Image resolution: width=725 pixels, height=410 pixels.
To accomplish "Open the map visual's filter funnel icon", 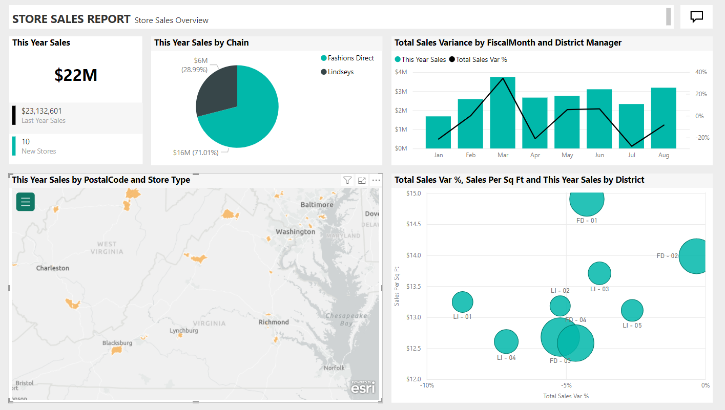I will (347, 180).
